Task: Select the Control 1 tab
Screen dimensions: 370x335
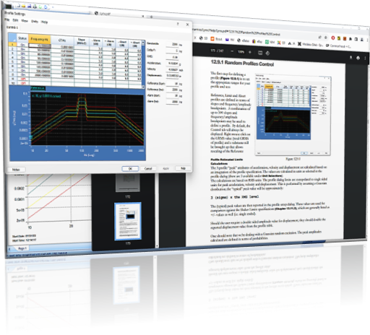Action: click(x=12, y=27)
